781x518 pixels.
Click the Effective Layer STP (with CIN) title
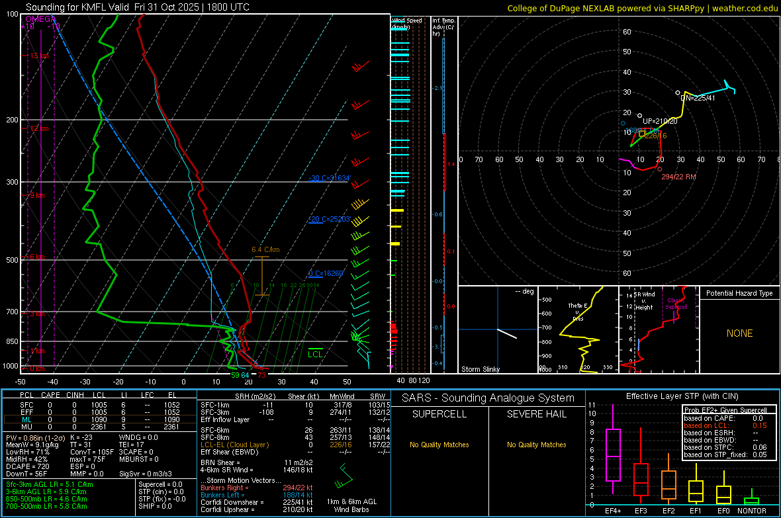(682, 396)
